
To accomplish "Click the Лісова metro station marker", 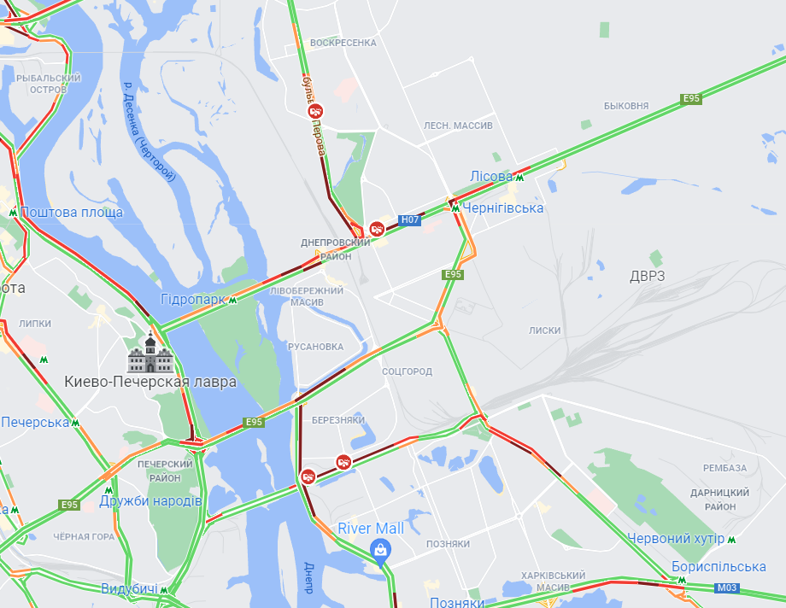I will [519, 178].
